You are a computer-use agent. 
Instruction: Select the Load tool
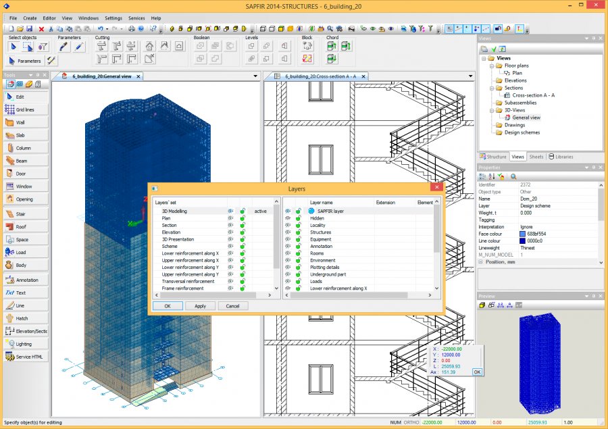(26, 253)
